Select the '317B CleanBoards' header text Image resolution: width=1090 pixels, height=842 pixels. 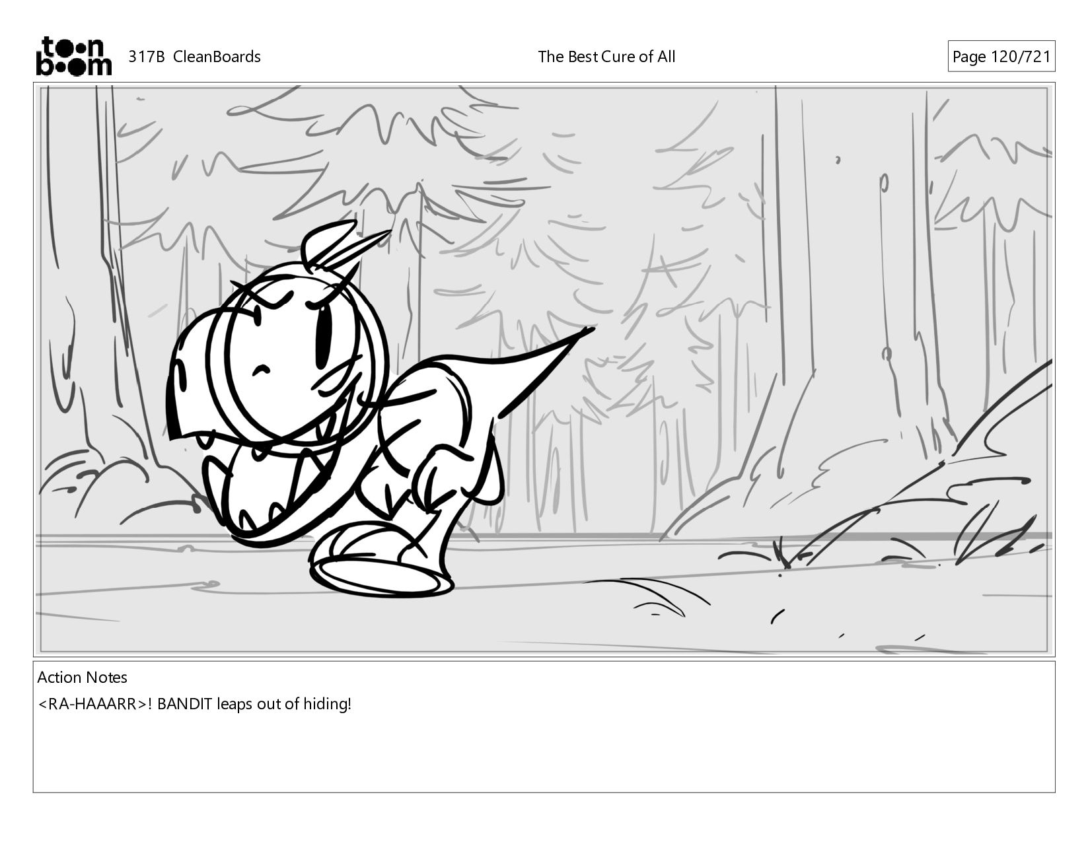194,57
